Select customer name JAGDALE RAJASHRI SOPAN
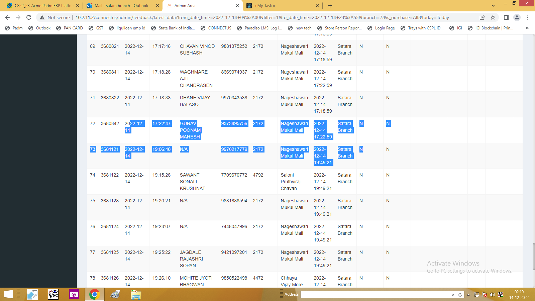This screenshot has width=535, height=301. point(191,259)
